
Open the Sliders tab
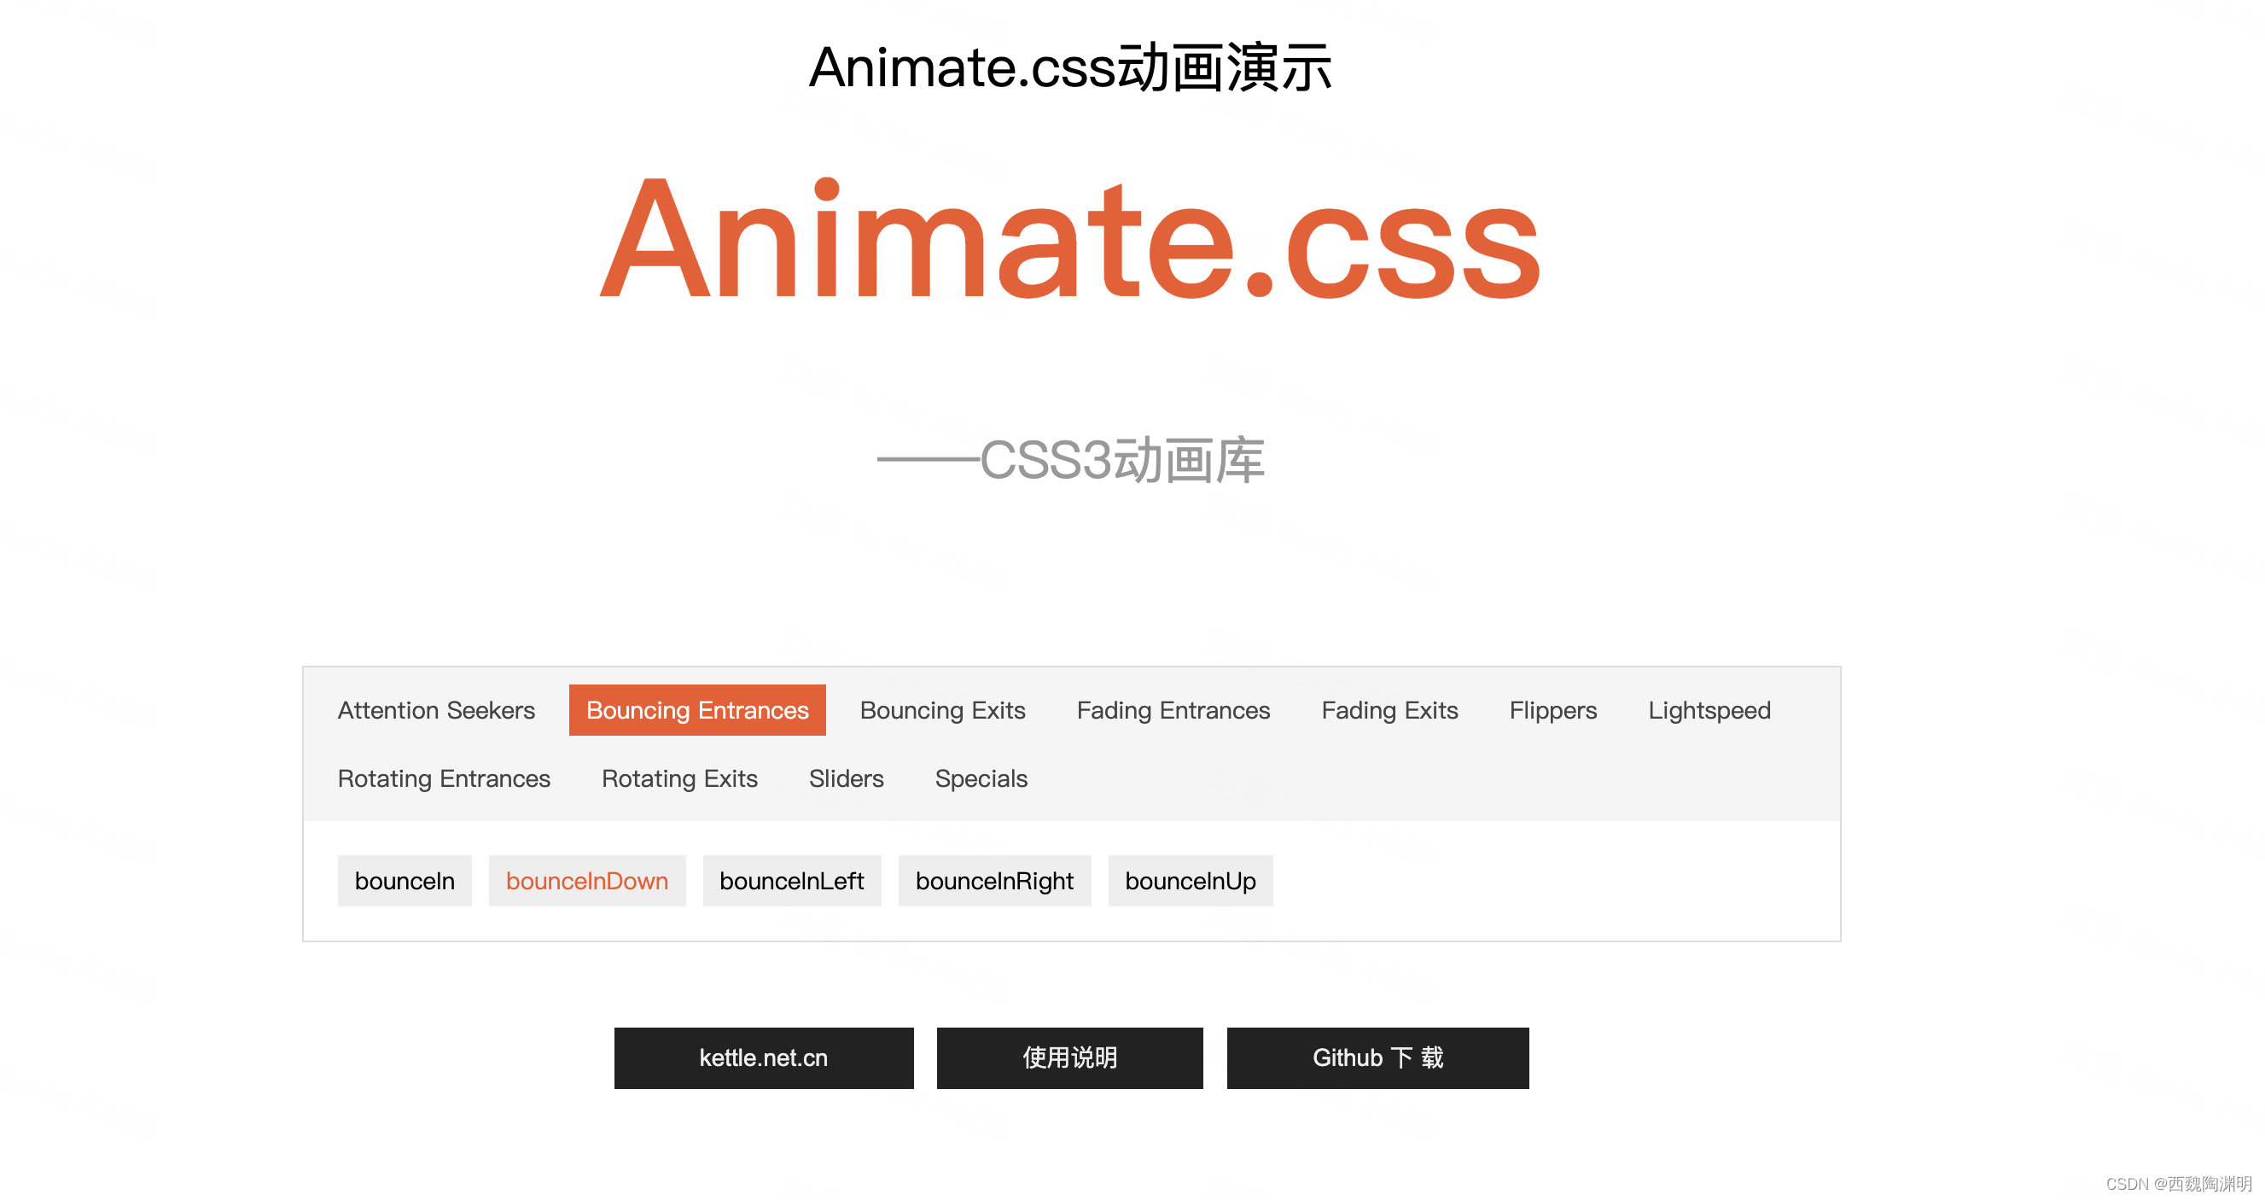[x=845, y=779]
